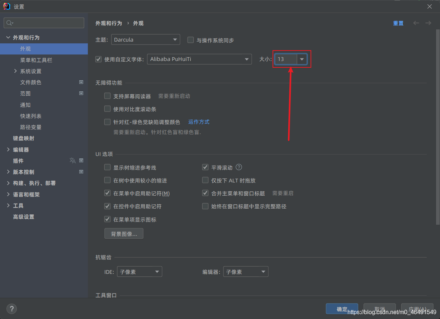Viewport: 440px width, 319px height.
Task: Expand the 编辑器 tree node
Action: (8, 149)
